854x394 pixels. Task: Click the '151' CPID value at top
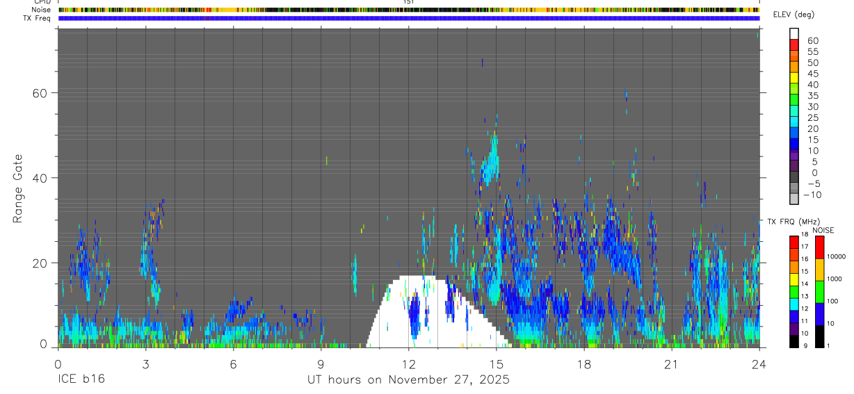click(x=408, y=2)
